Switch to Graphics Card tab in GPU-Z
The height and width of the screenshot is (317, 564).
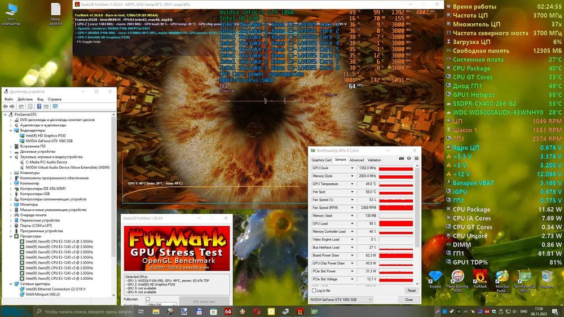[321, 160]
